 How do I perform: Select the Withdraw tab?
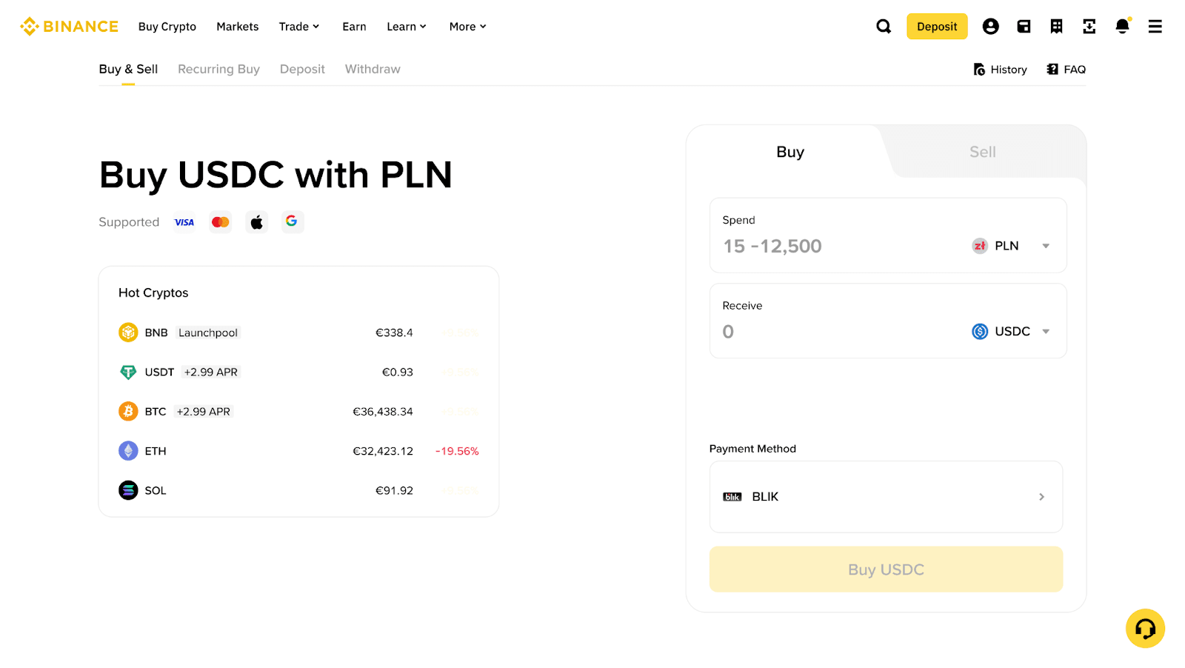[x=373, y=69]
